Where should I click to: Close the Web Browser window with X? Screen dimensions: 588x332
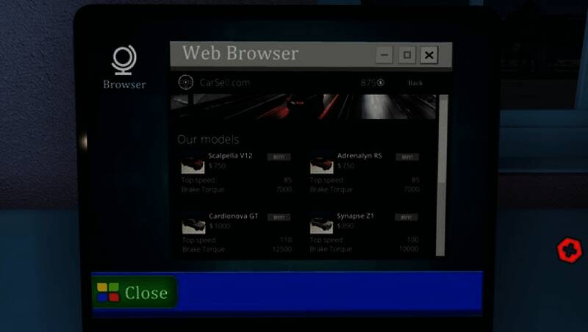[430, 55]
